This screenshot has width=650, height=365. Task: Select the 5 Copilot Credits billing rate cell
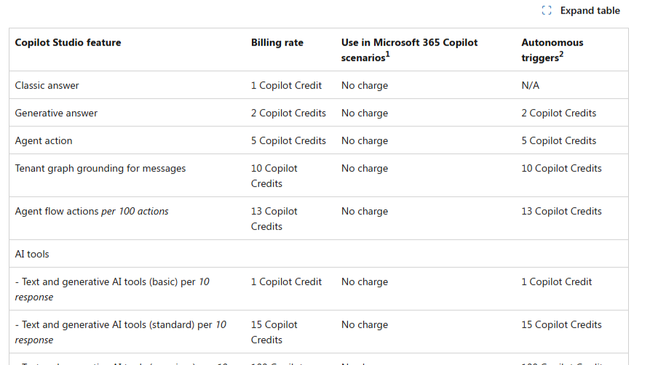coord(288,141)
